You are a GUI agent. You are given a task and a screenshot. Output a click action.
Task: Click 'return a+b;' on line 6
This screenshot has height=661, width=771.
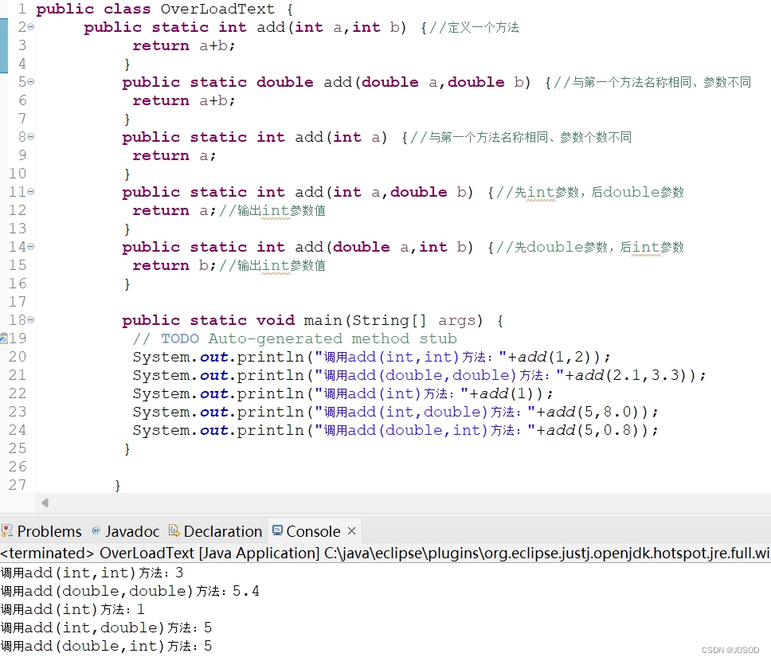[x=184, y=101]
